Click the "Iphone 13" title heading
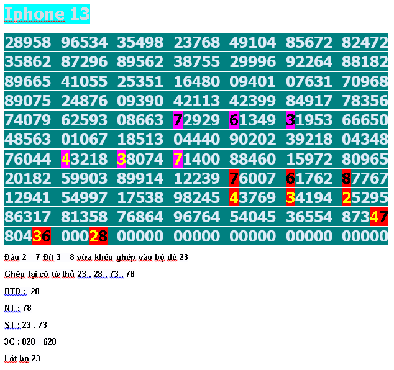394x370 pixels. point(47,14)
